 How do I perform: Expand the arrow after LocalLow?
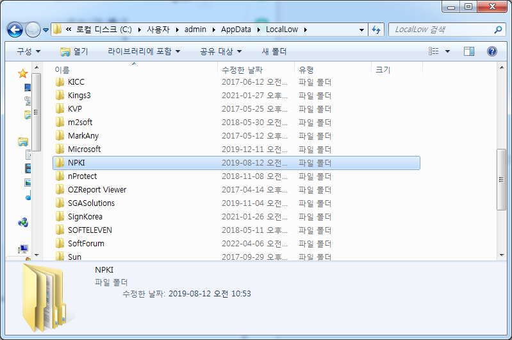[306, 30]
